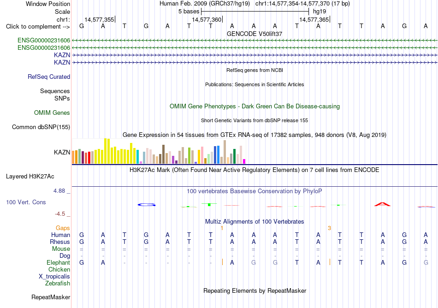Click the Scale track label
This screenshot has height=308, width=438.
[x=62, y=12]
